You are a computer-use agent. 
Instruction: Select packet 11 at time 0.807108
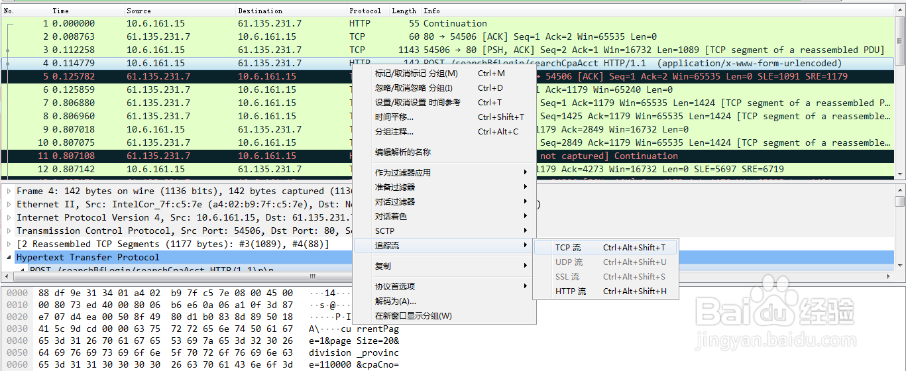pos(447,156)
